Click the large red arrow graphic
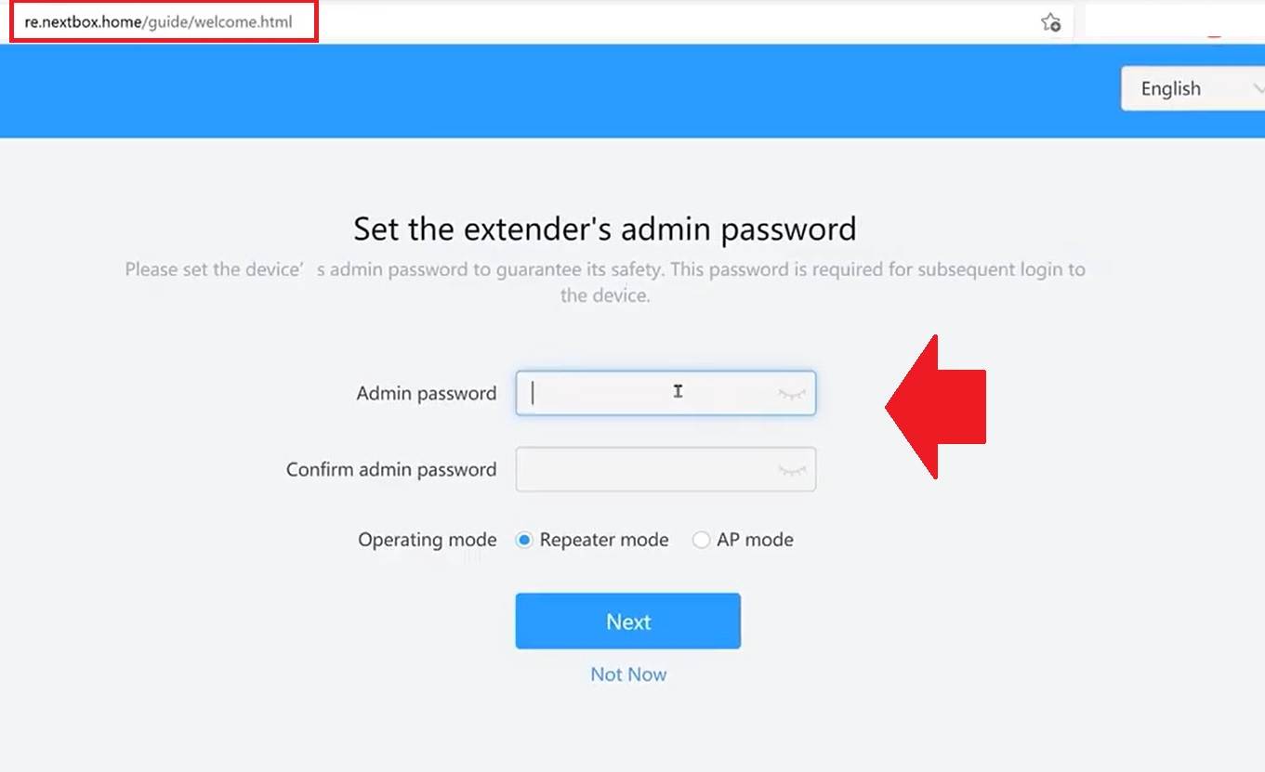The width and height of the screenshot is (1265, 772). pyautogui.click(x=935, y=407)
